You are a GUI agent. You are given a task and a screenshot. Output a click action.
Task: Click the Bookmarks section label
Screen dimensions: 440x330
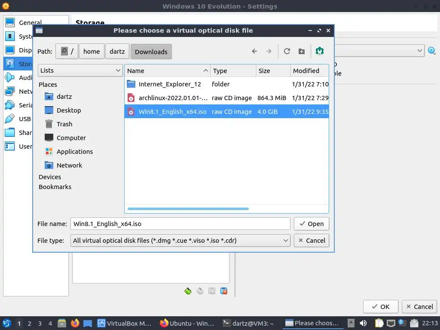click(55, 186)
